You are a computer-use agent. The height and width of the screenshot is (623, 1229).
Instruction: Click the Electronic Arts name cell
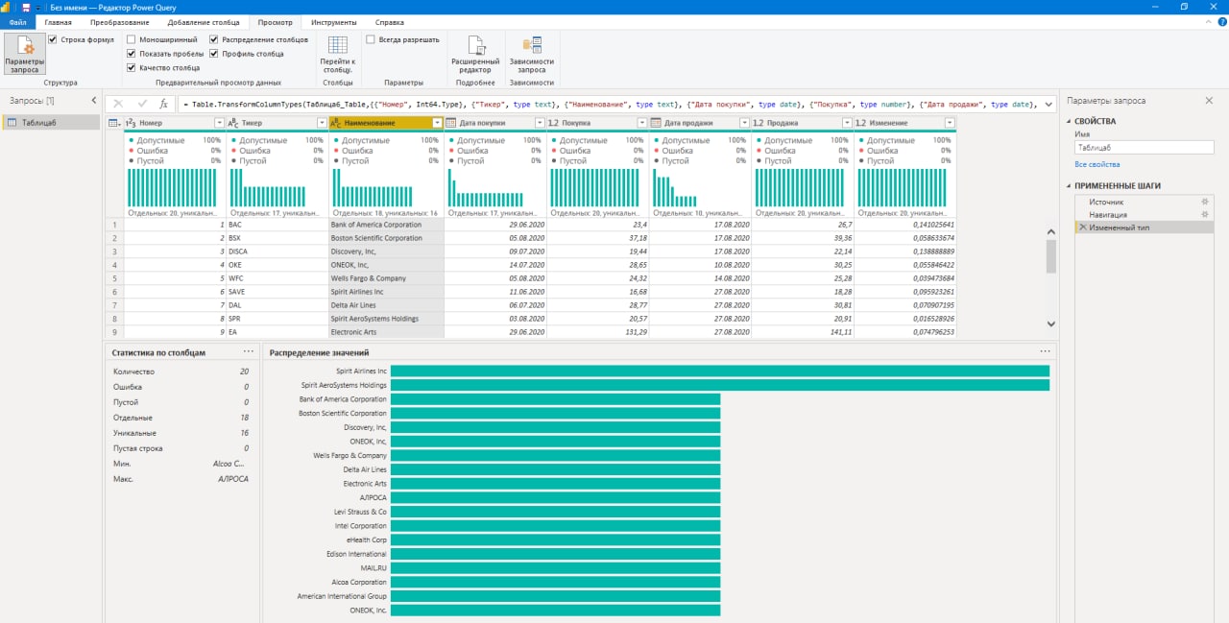(x=387, y=332)
